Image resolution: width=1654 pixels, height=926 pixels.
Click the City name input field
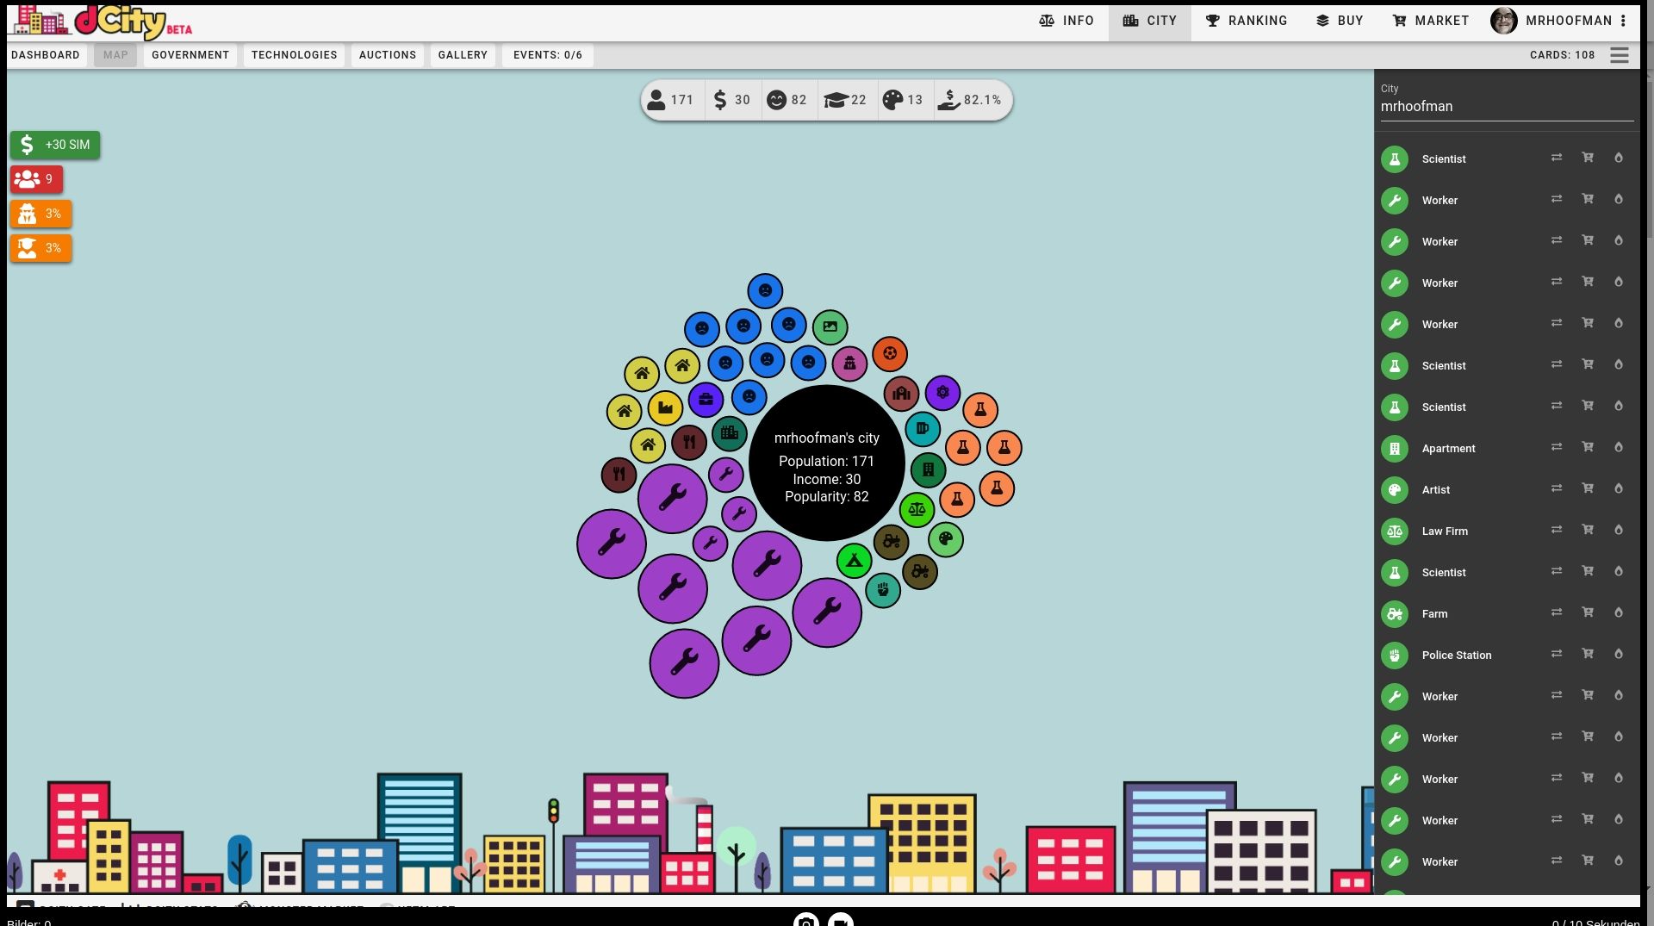1506,107
